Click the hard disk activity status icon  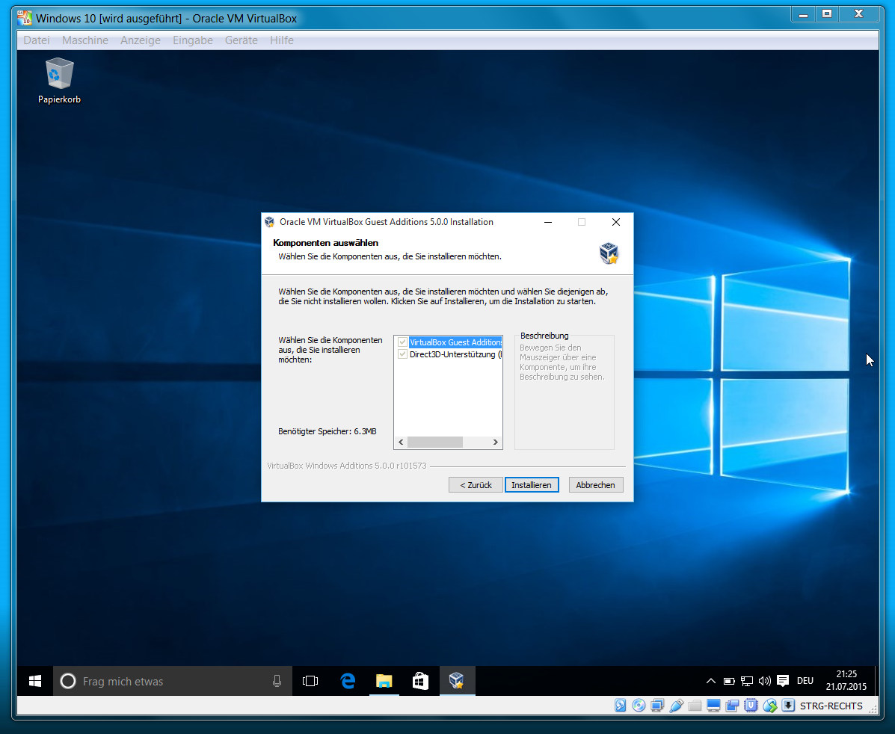[621, 706]
